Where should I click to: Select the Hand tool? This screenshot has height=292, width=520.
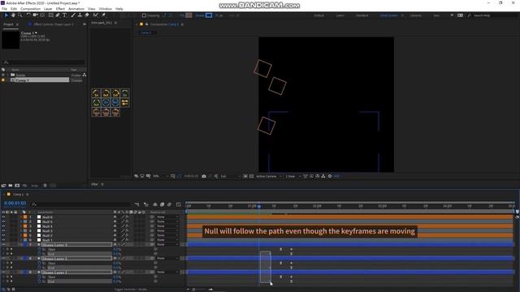click(x=13, y=15)
